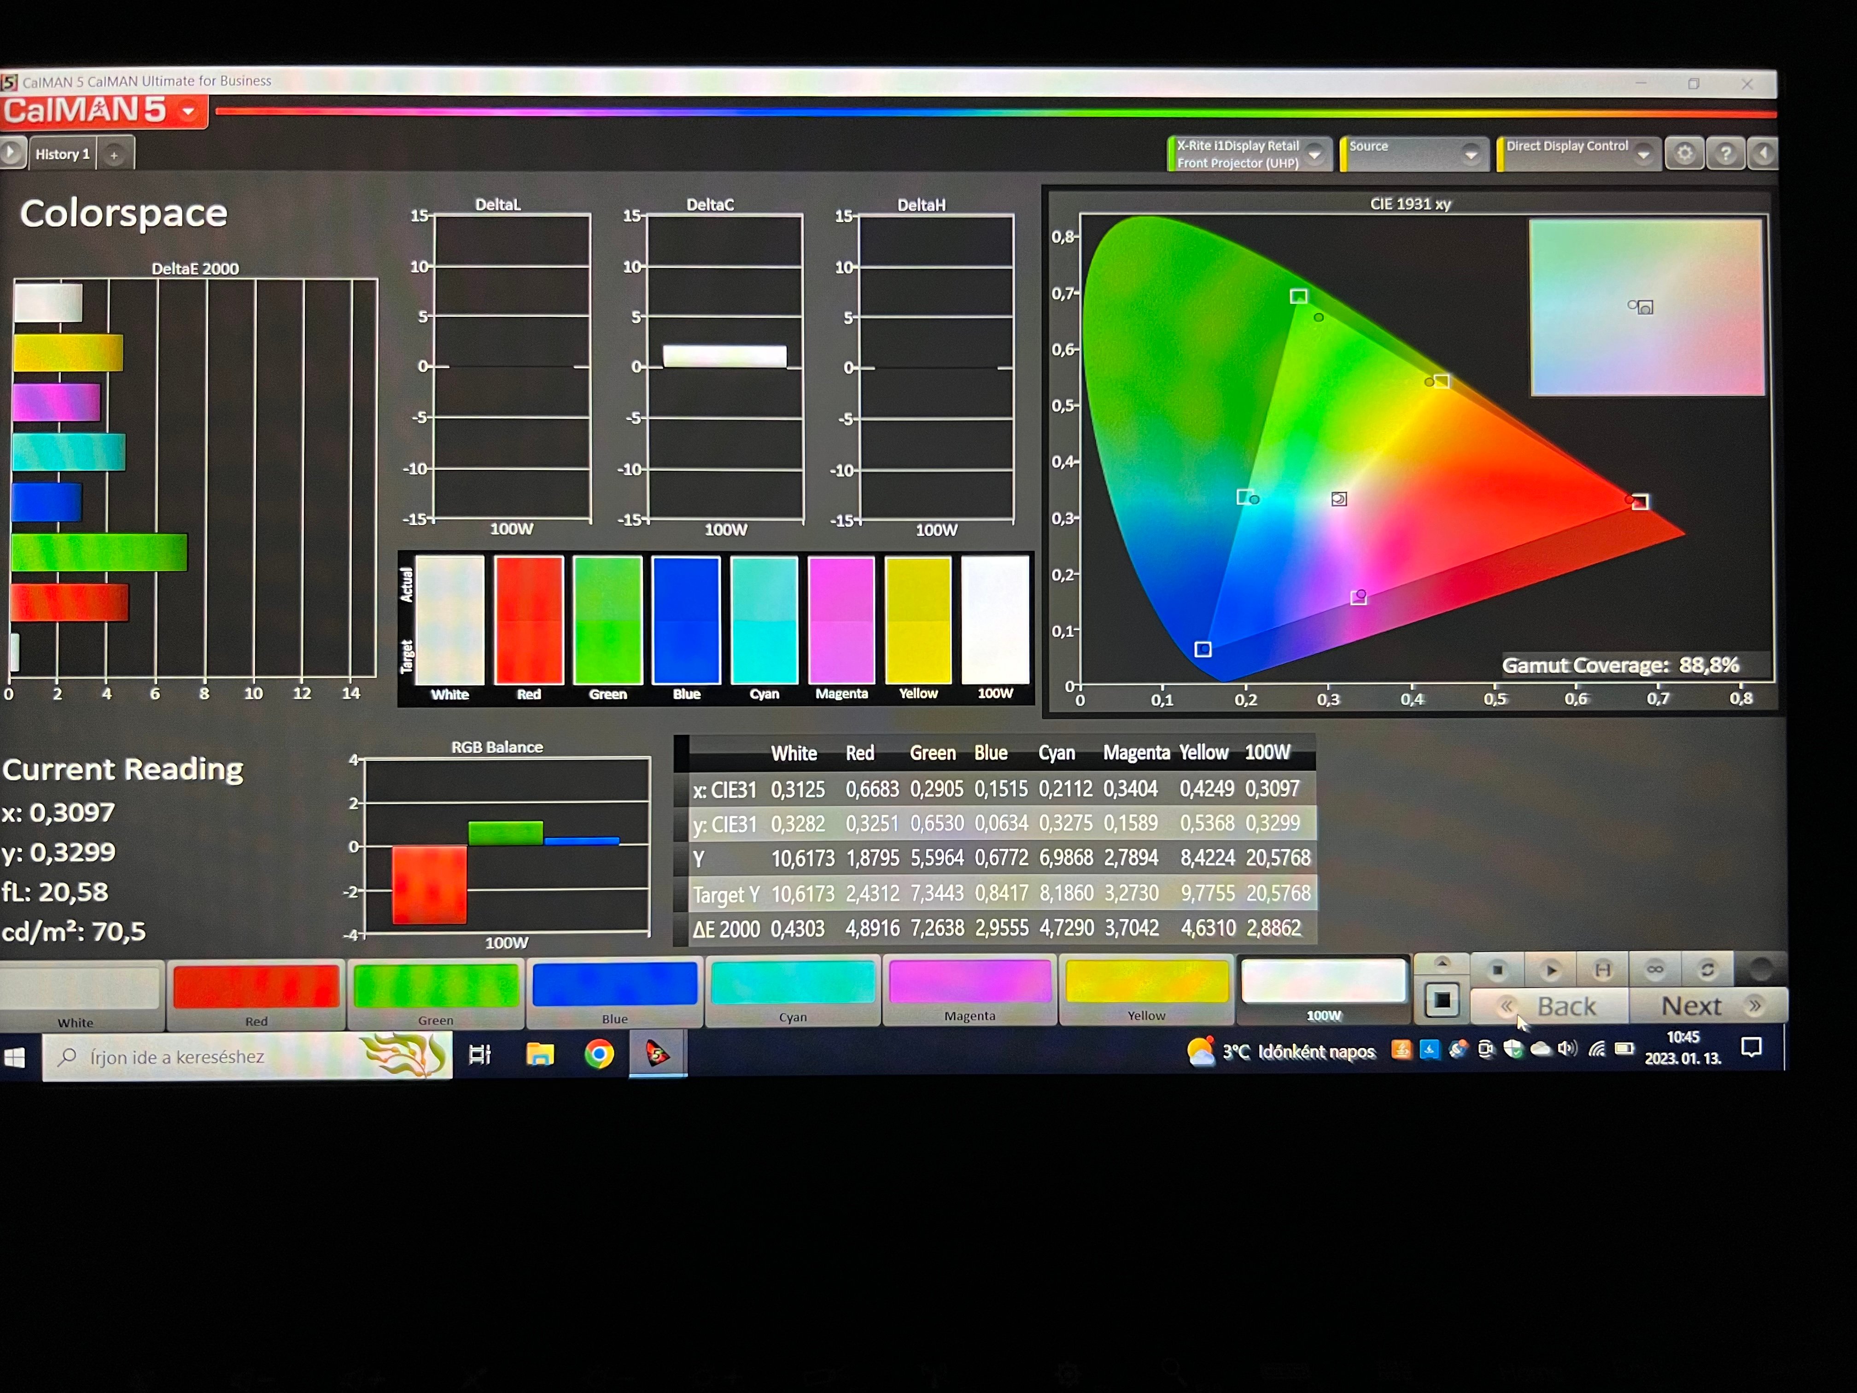Click the bracket single-read icon
The image size is (1857, 1393).
point(1603,971)
